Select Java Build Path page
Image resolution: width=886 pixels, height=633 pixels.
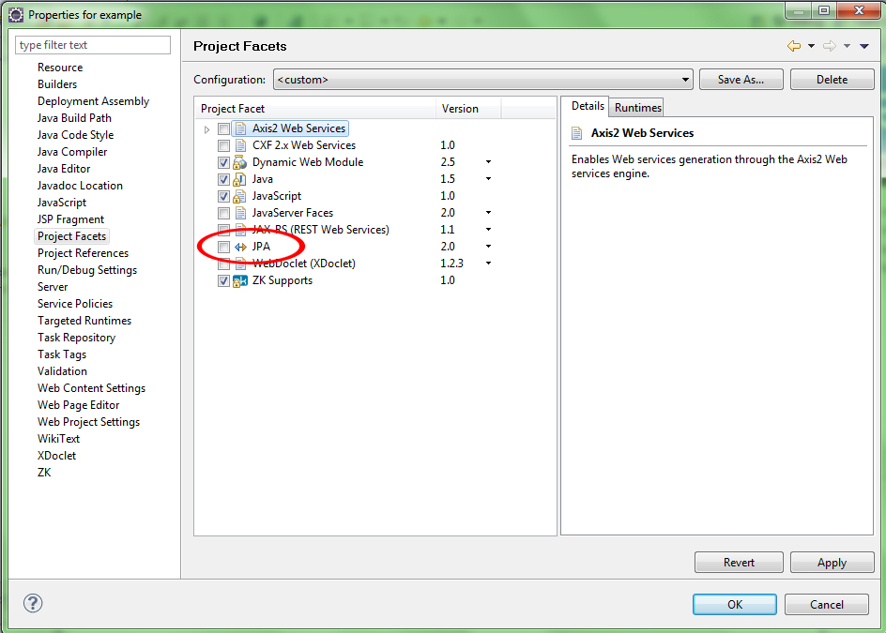tap(74, 118)
